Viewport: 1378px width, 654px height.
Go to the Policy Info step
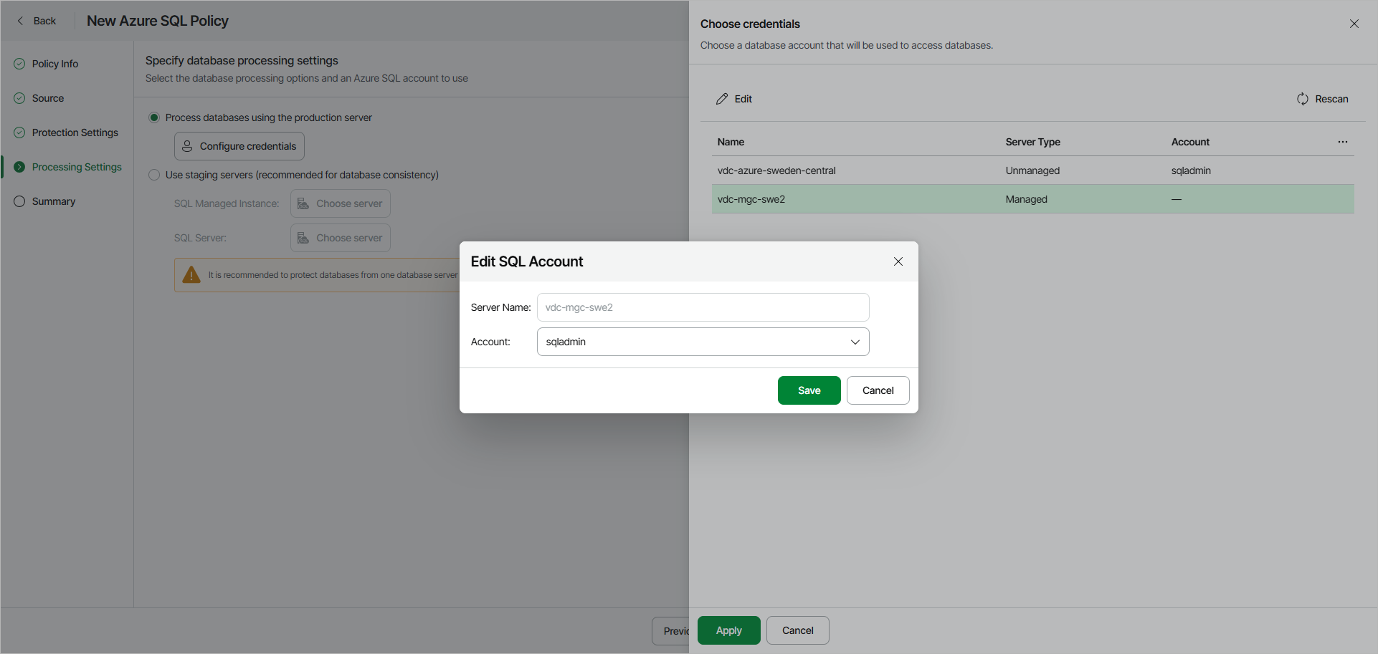click(x=54, y=63)
